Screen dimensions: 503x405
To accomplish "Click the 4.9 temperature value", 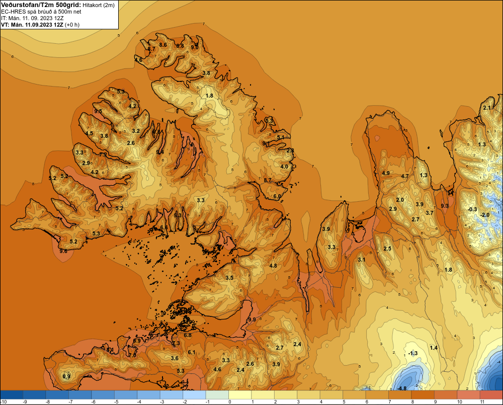I will pyautogui.click(x=386, y=173).
